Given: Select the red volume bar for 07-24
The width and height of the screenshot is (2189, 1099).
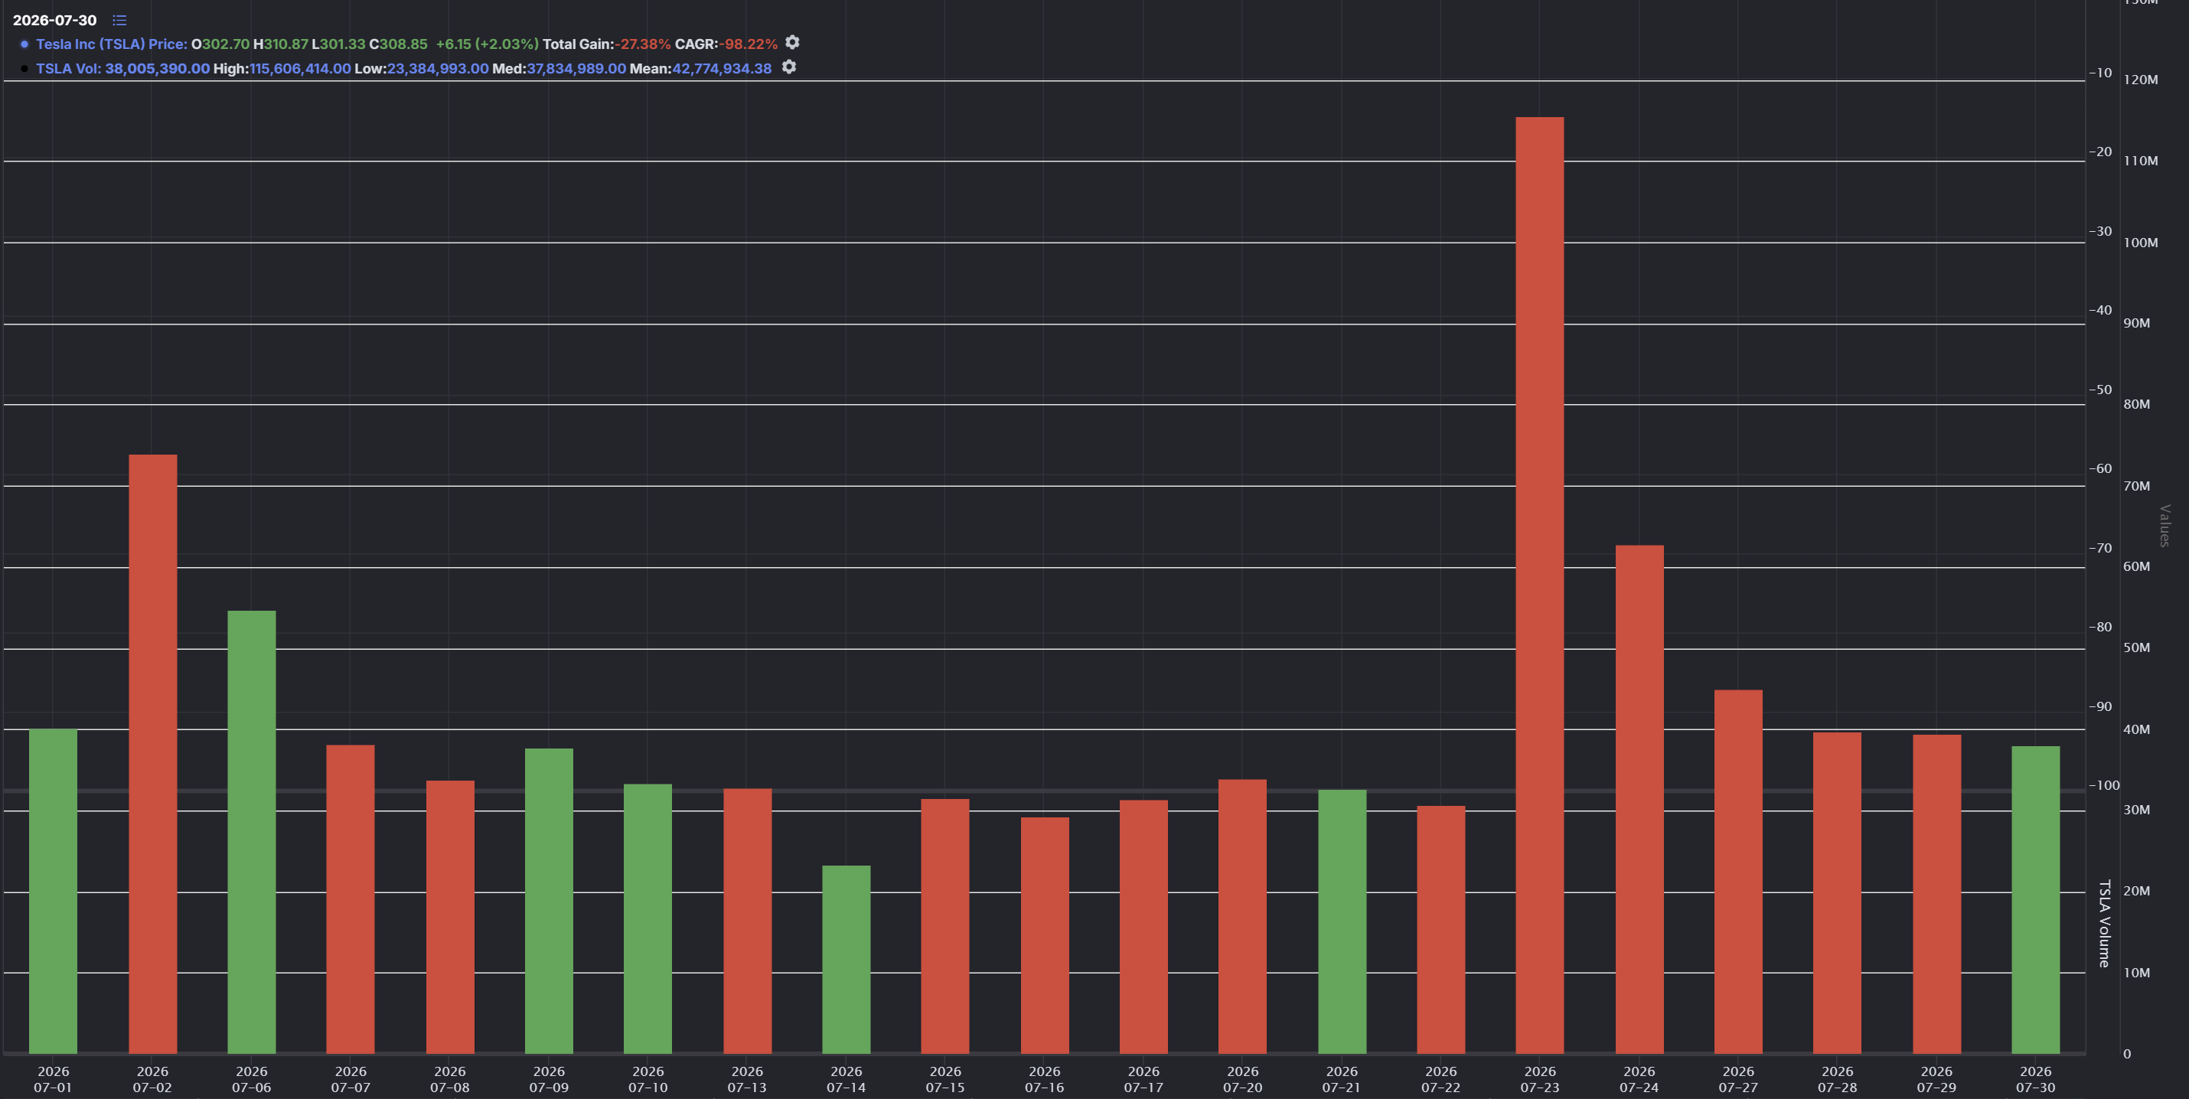Looking at the screenshot, I should [x=1639, y=799].
